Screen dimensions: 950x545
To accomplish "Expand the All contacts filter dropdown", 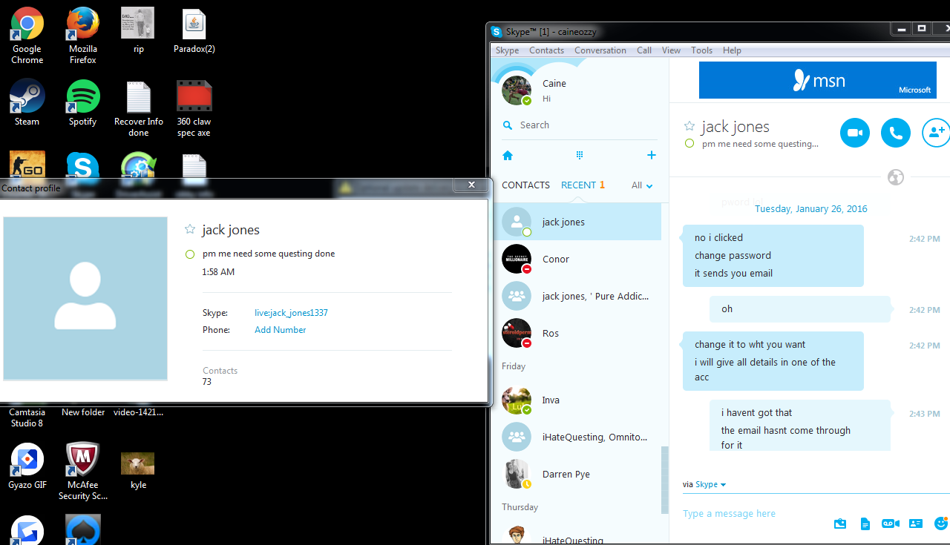I will tap(642, 185).
